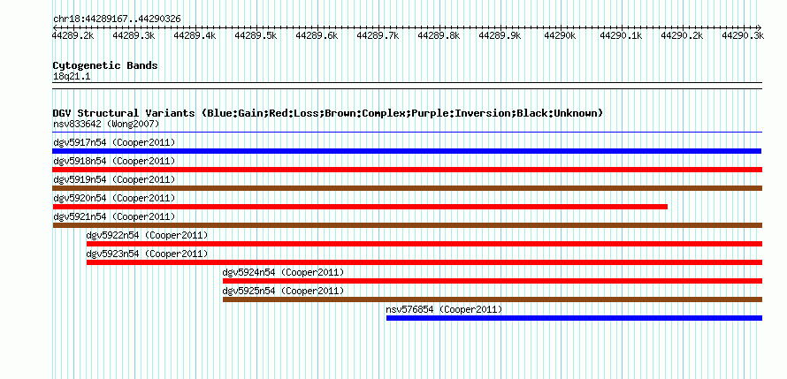Click the 44289.8k ruler tick label
This screenshot has height=379, width=787.
(439, 35)
